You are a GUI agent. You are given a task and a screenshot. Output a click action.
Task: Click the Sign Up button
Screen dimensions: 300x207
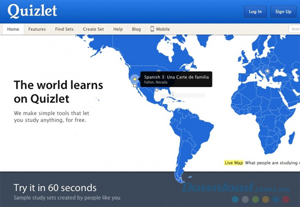283,11
